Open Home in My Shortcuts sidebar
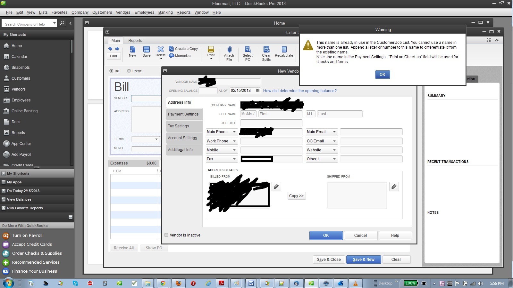This screenshot has height=288, width=513. tap(17, 46)
